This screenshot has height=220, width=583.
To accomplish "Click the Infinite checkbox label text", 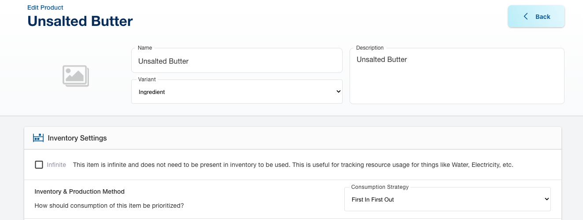I will (x=56, y=165).
